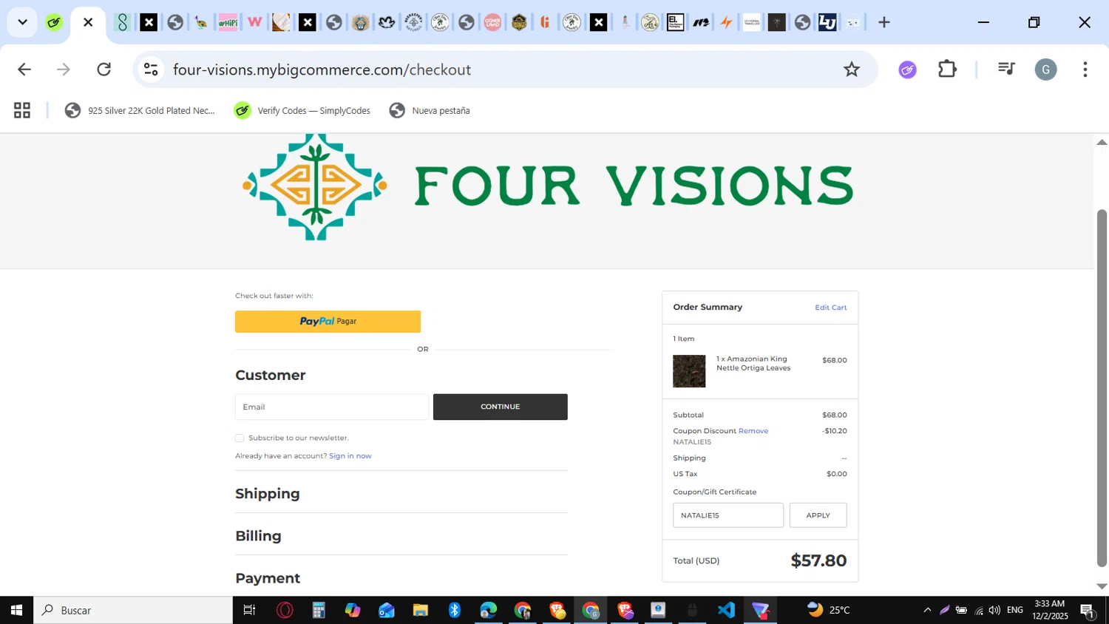This screenshot has height=624, width=1109.
Task: Go back to the previous page
Action: [24, 69]
